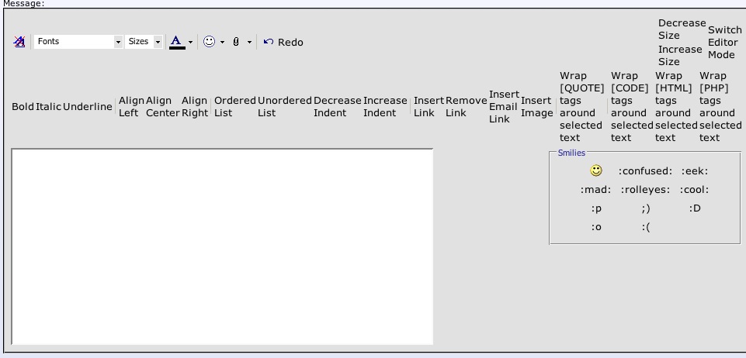The width and height of the screenshot is (746, 358).
Task: Open the Fonts dropdown
Action: (78, 42)
